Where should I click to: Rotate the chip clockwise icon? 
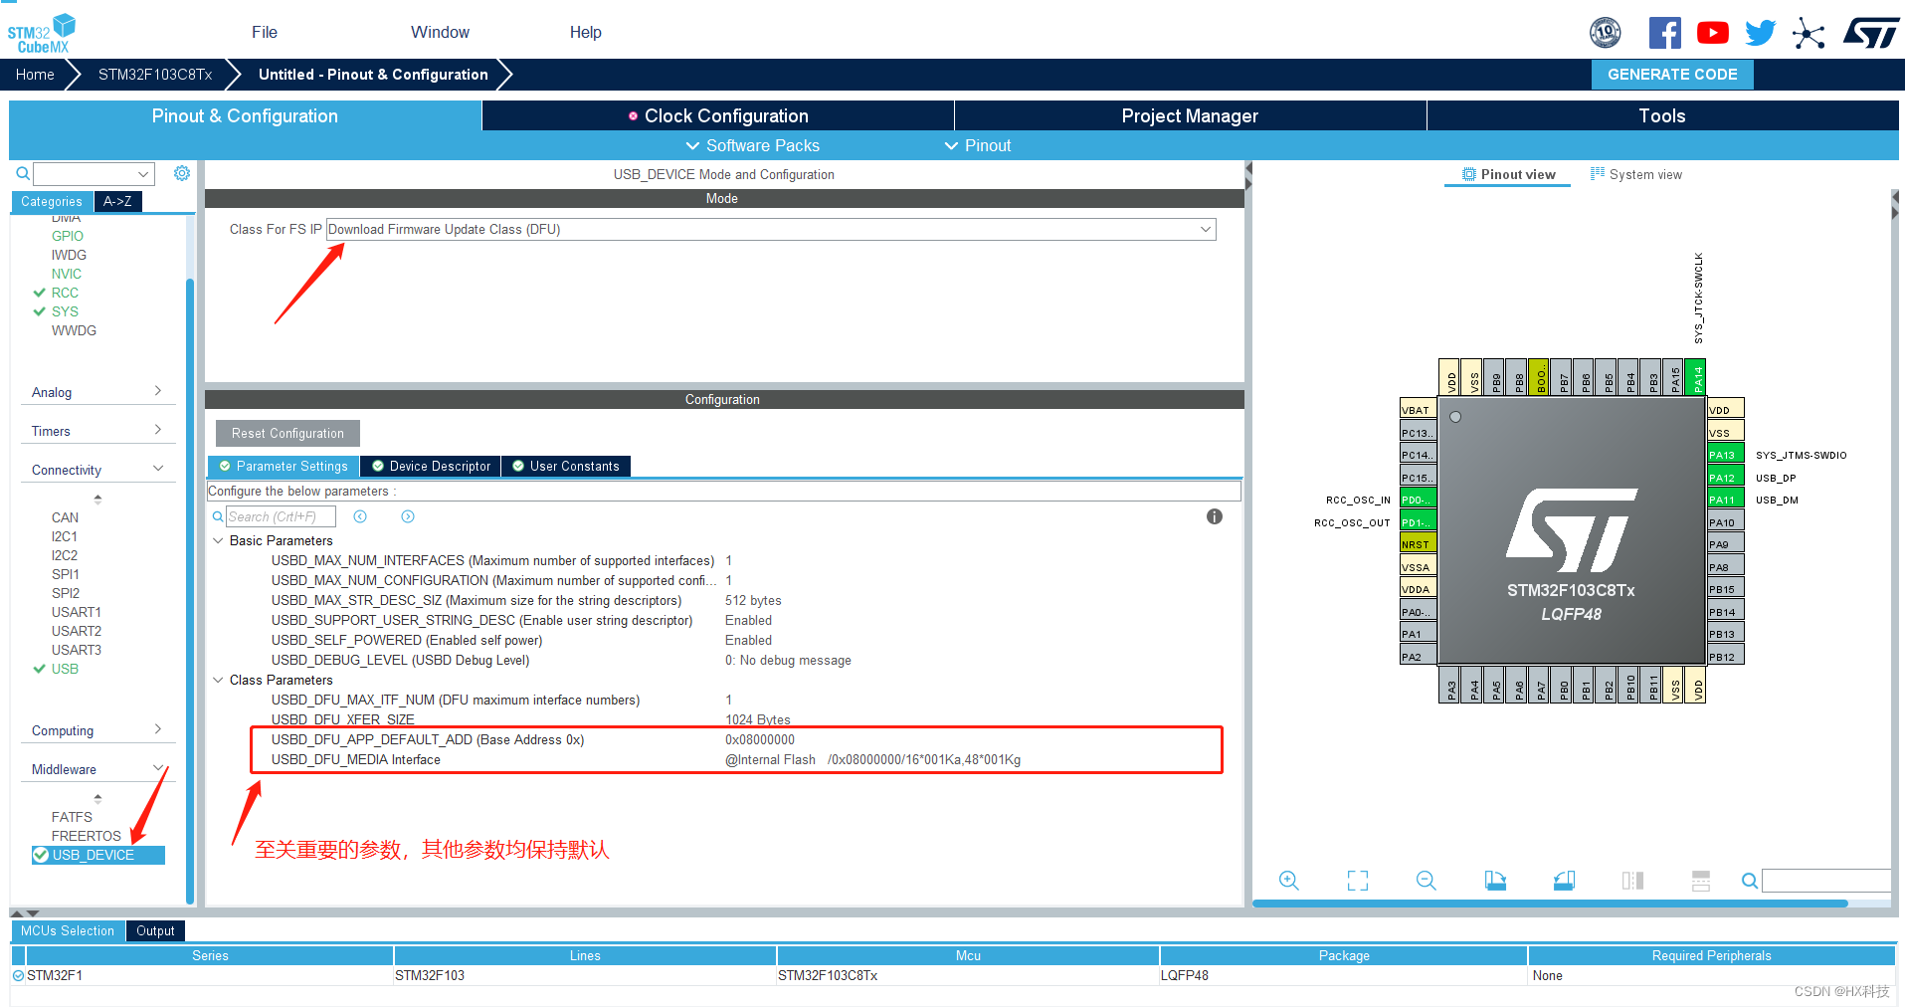(x=1495, y=881)
